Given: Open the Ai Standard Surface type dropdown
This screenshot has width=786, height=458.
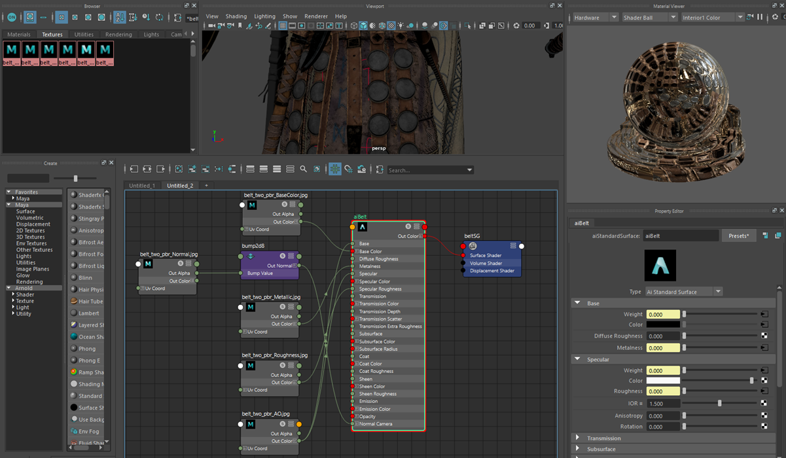Looking at the screenshot, I should (x=683, y=292).
